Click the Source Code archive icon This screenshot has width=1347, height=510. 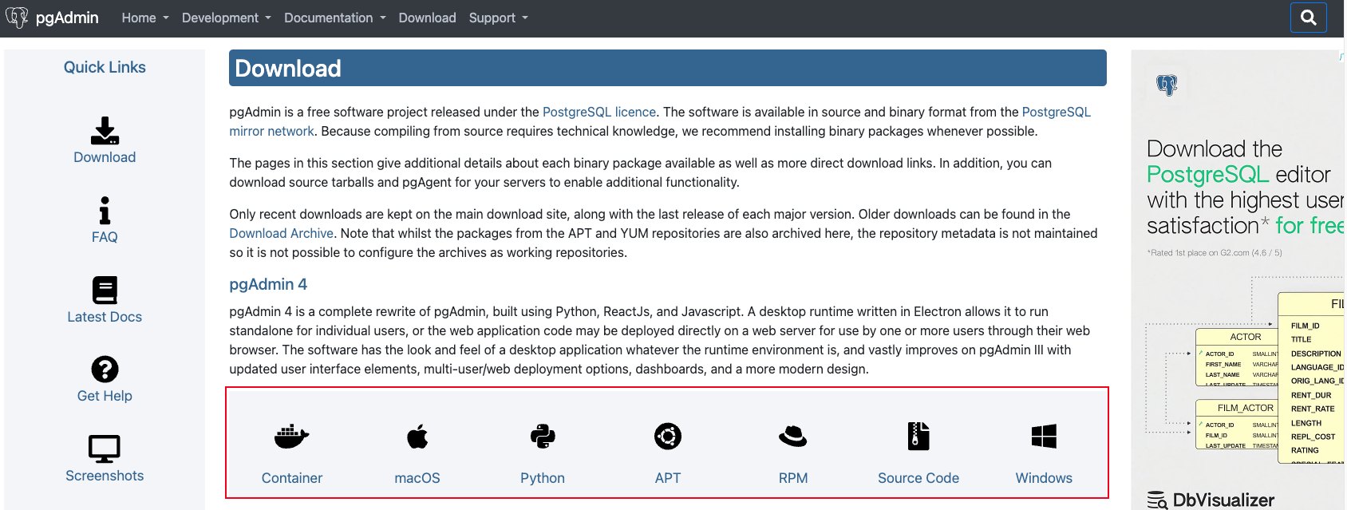[x=918, y=437]
